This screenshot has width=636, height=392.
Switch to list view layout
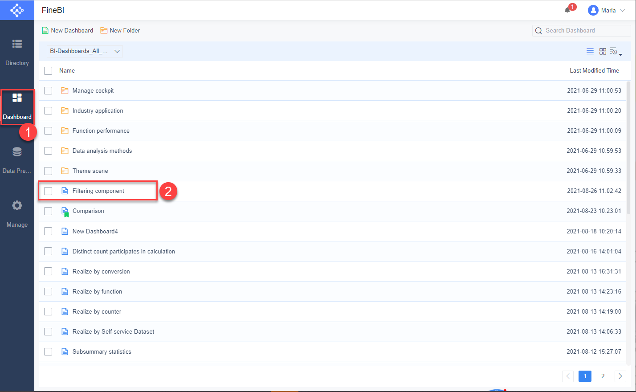tap(590, 51)
